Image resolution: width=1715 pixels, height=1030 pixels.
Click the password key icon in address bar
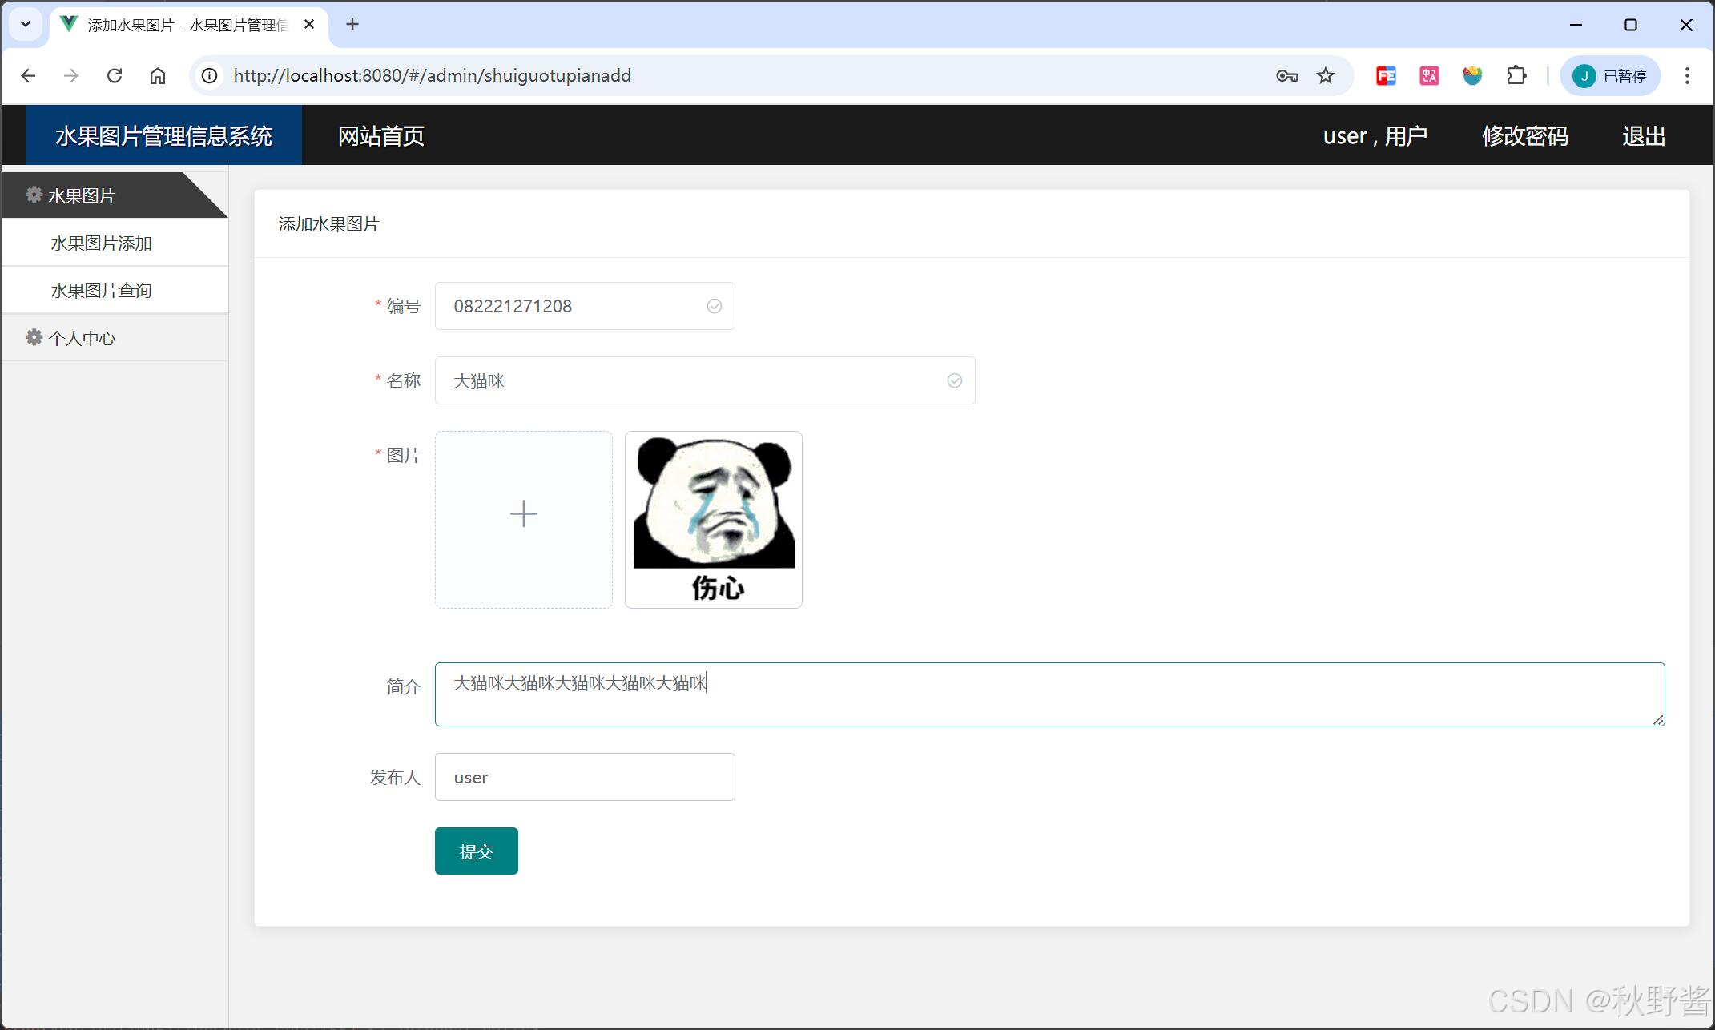pos(1286,76)
